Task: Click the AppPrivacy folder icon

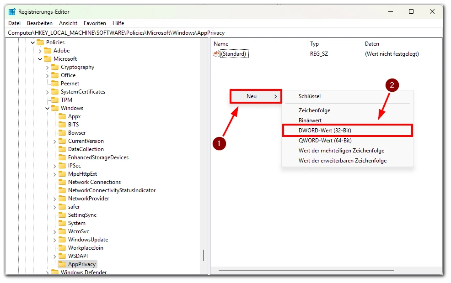Action: (62, 264)
